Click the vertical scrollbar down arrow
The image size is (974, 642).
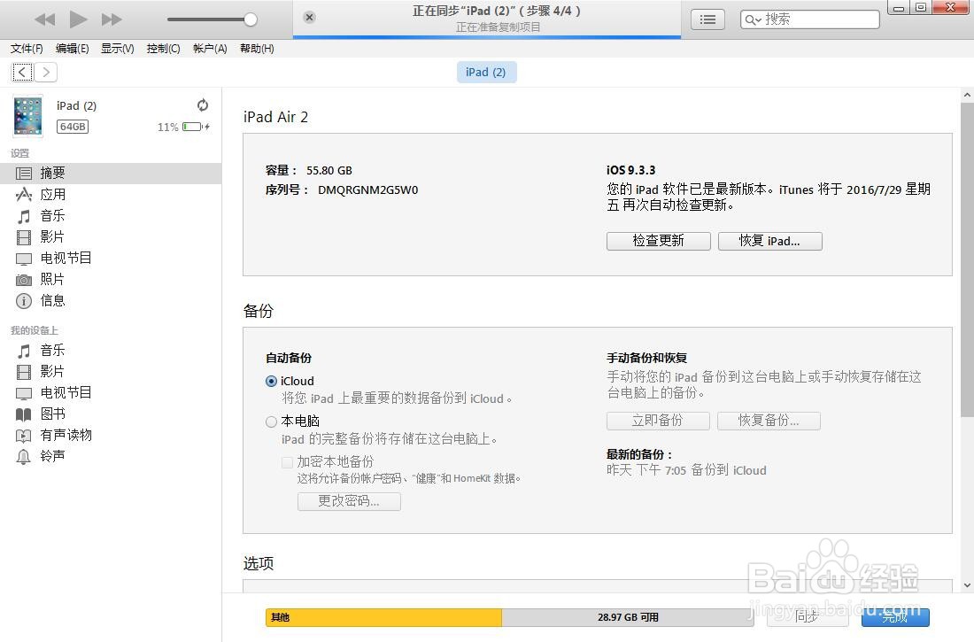[x=967, y=585]
